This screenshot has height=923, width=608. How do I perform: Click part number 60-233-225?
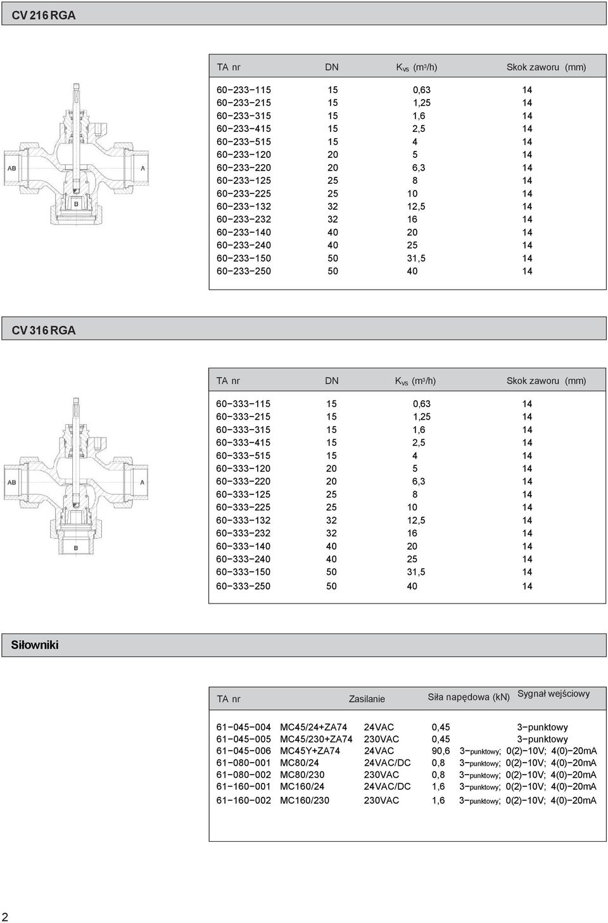coord(243,193)
